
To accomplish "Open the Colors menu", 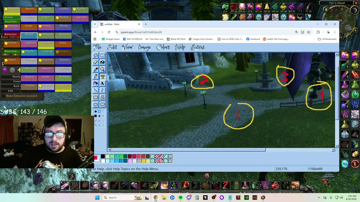I will point(163,47).
